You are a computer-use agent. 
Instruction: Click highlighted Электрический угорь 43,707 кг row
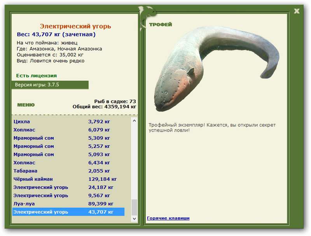tap(68, 212)
